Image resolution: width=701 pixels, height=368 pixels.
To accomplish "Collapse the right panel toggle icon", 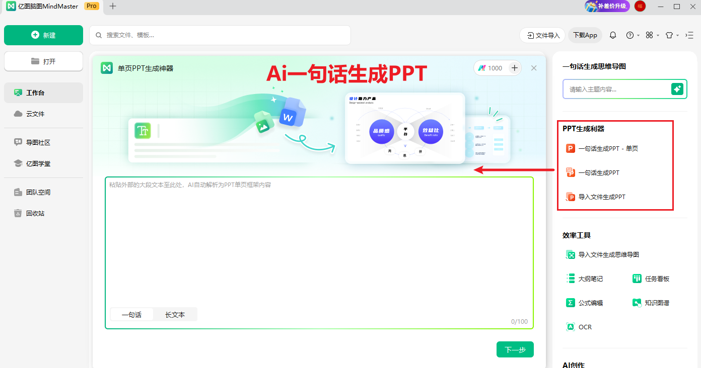I will point(689,35).
